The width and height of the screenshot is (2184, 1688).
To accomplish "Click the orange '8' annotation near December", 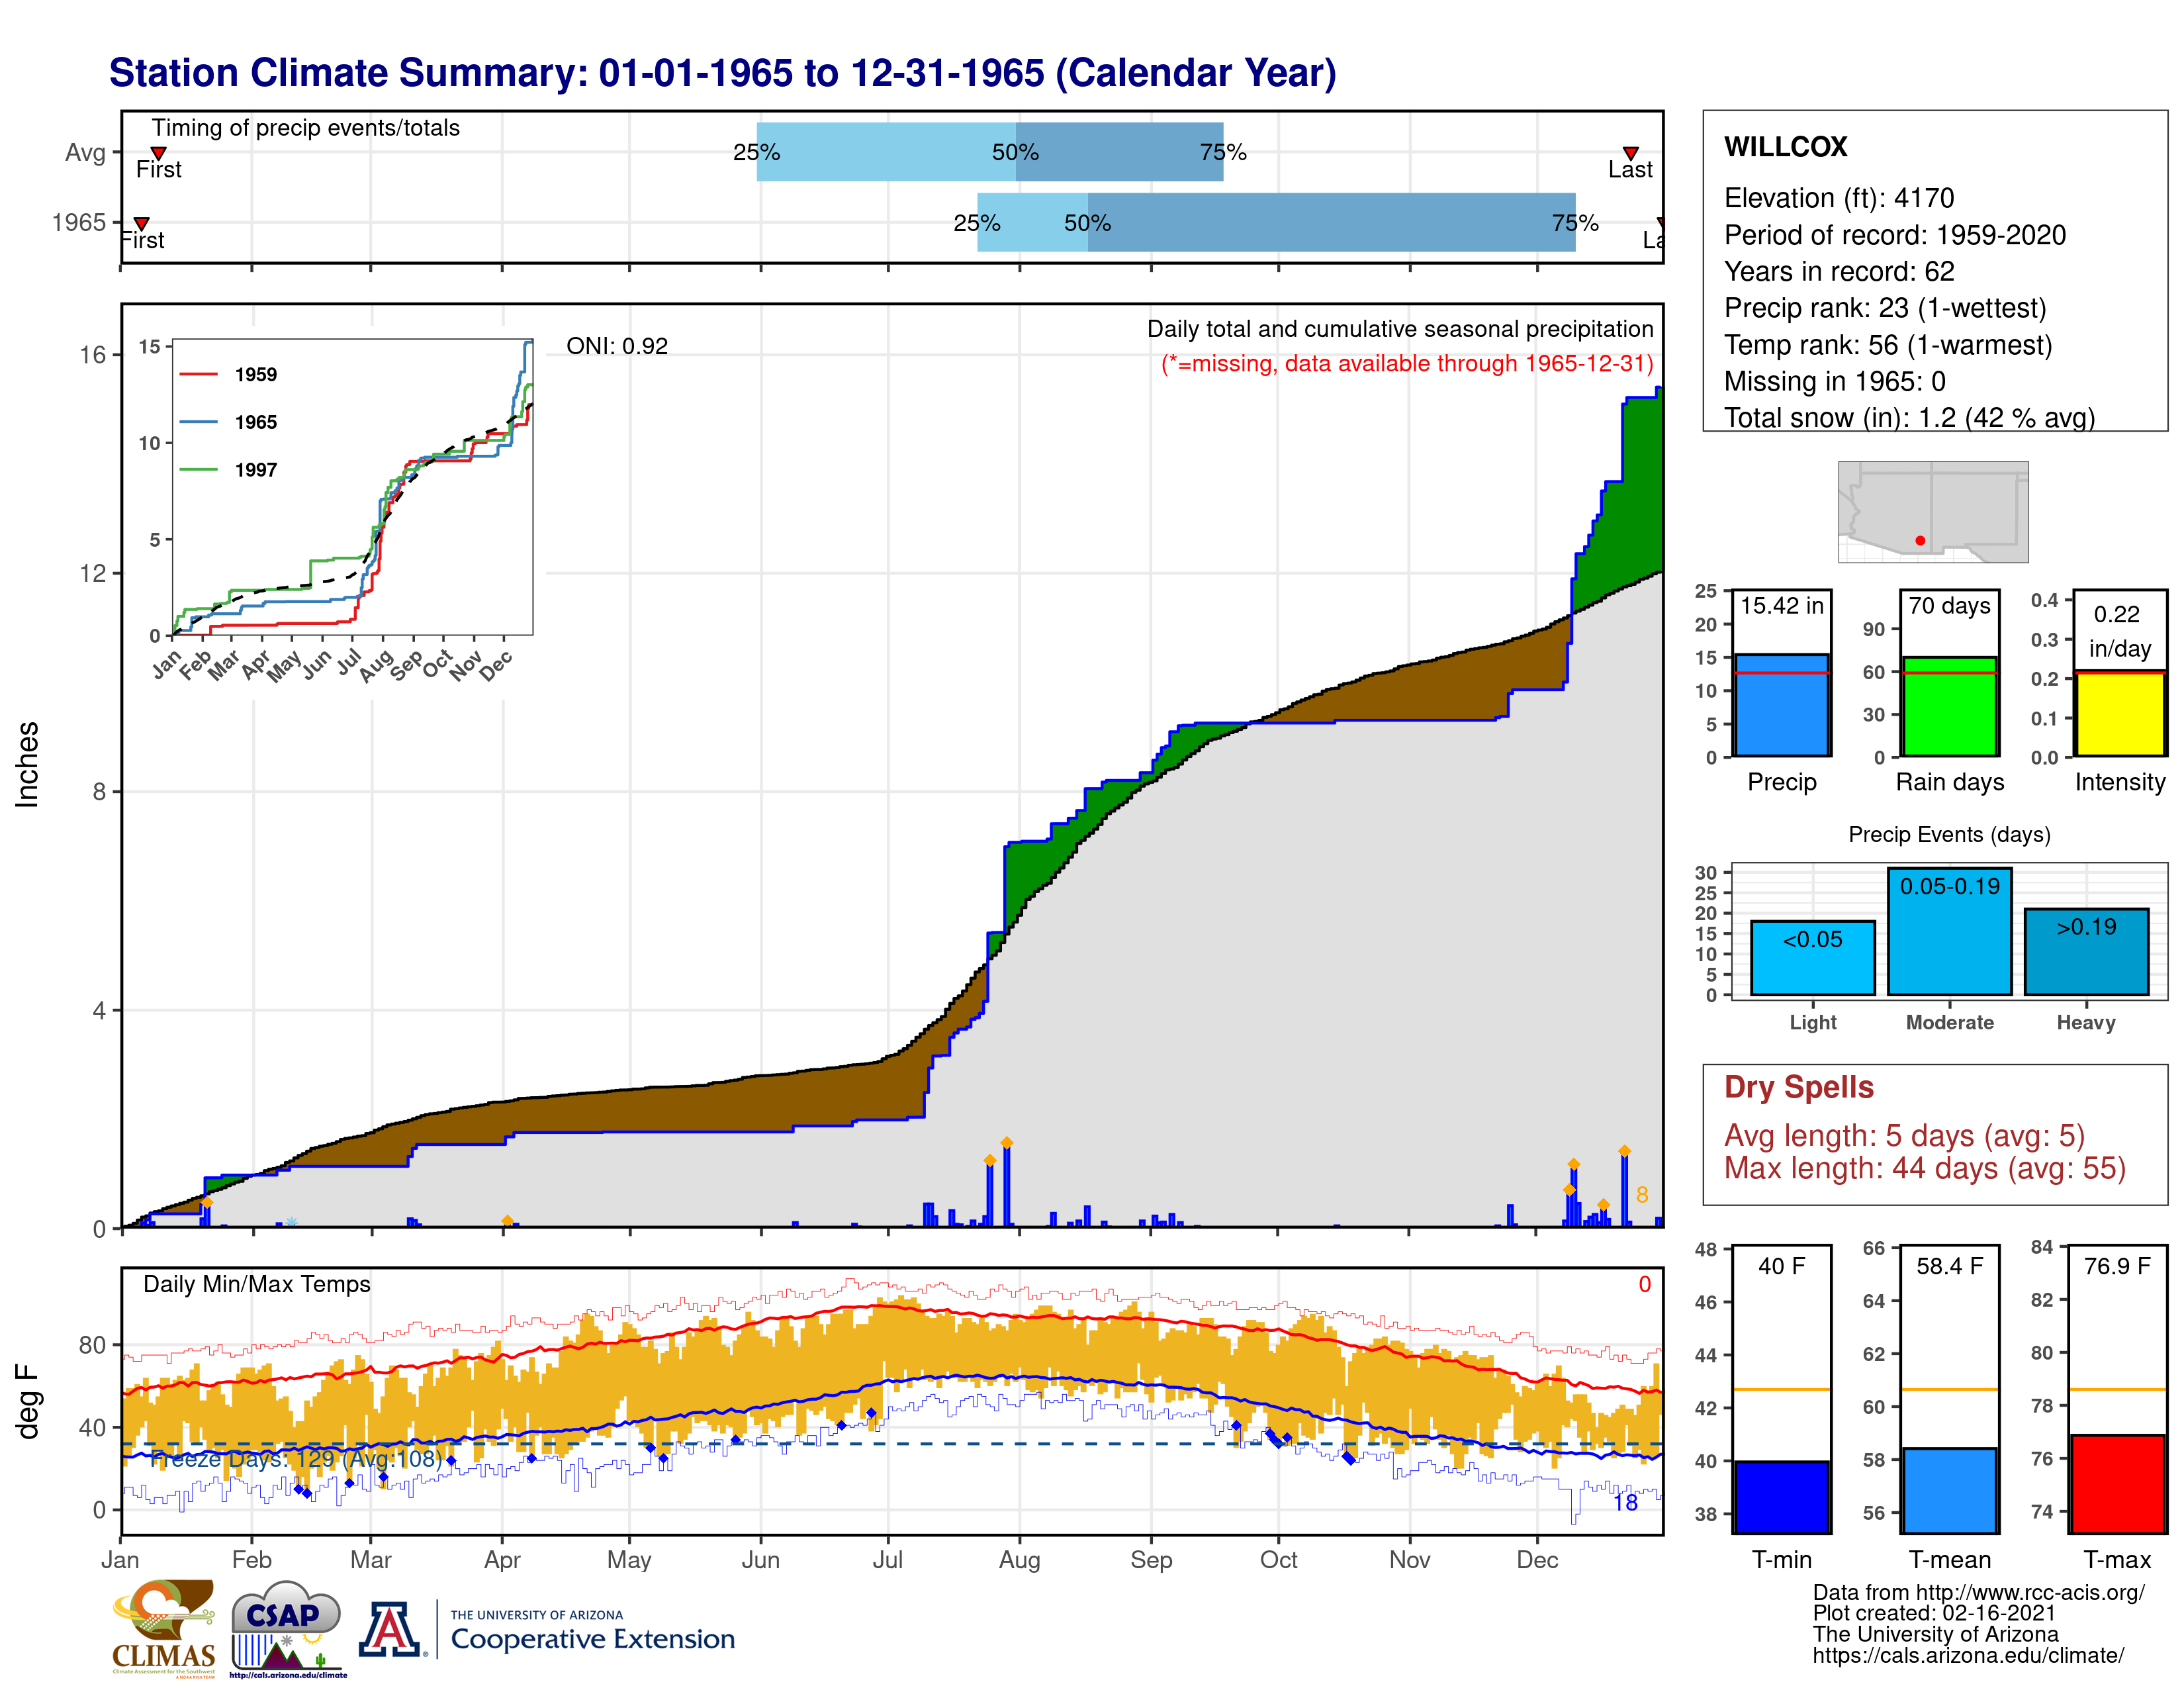I will click(x=1641, y=1195).
